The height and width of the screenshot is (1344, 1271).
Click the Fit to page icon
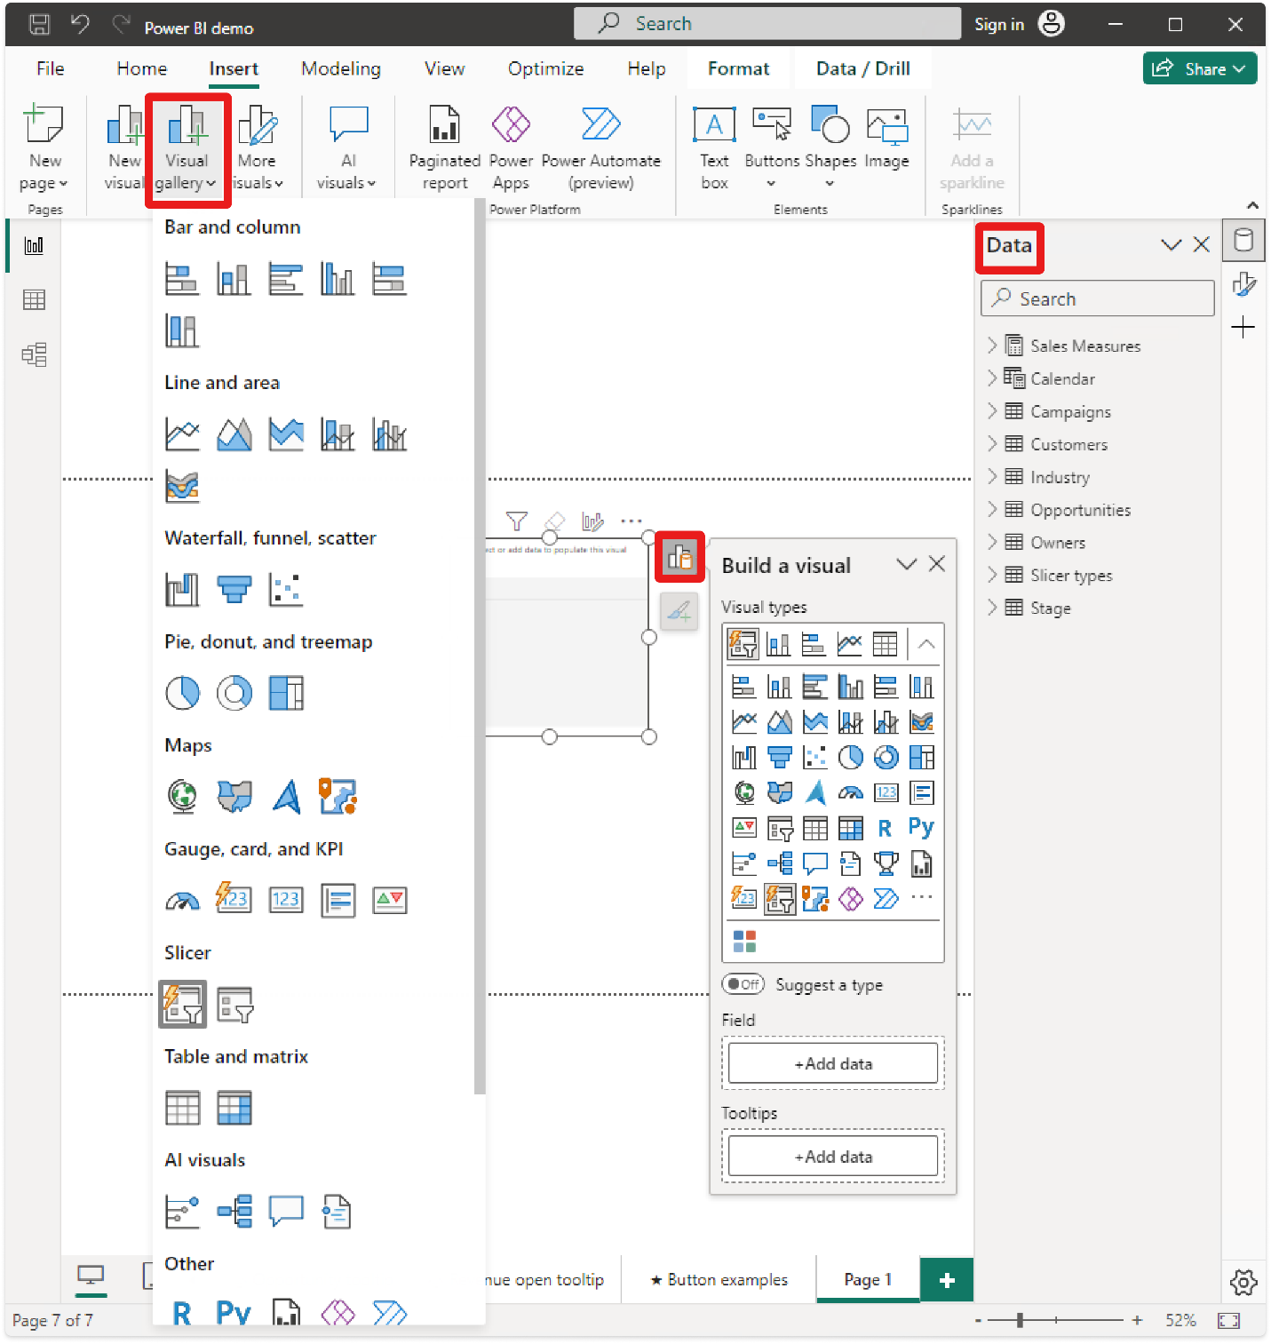coord(1229,1321)
